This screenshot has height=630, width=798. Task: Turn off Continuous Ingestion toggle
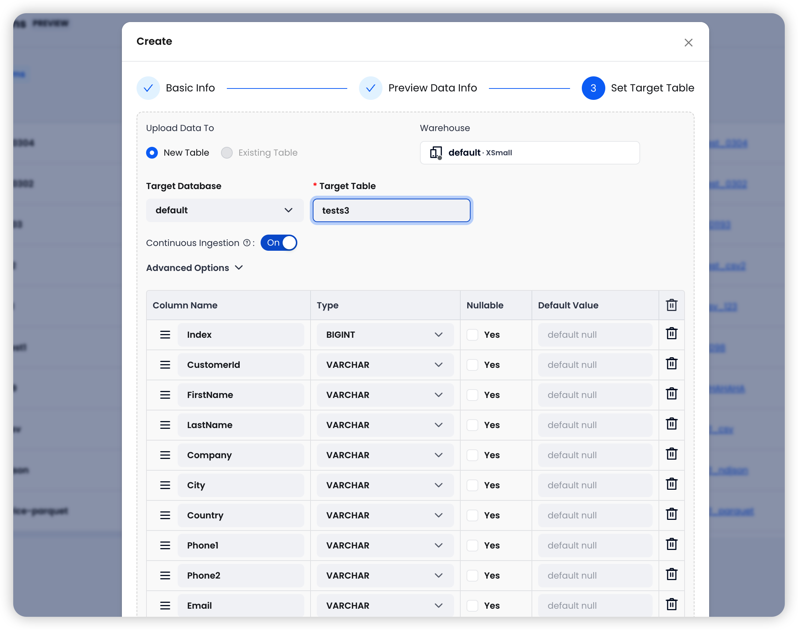tap(279, 243)
